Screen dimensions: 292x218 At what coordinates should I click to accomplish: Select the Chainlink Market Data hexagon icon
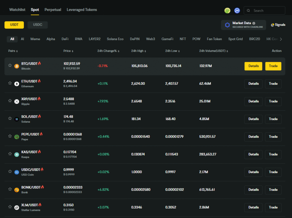pyautogui.click(x=227, y=25)
